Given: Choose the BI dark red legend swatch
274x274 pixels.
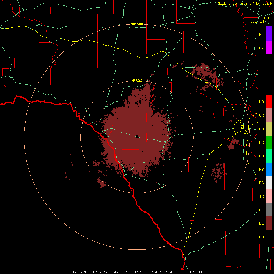Looking at the screenshot, I should 269,223.
